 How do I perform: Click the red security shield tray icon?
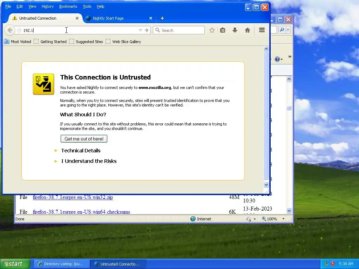coord(333,264)
